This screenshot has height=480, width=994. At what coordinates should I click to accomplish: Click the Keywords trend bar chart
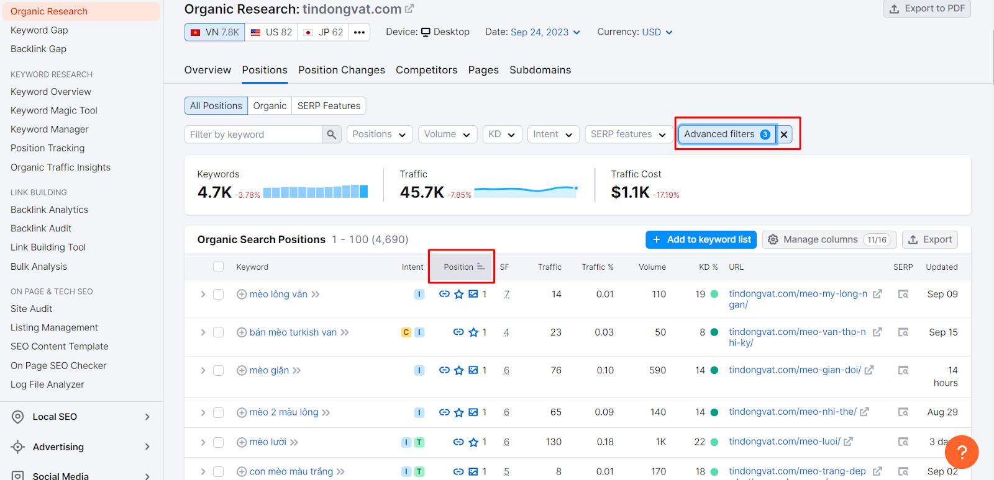[x=316, y=191]
